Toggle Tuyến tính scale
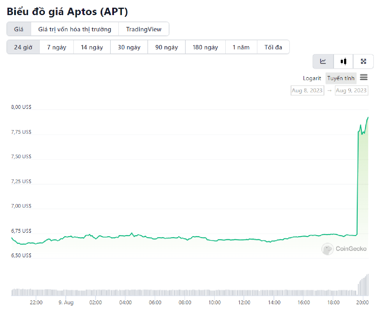The width and height of the screenshot is (379, 312). coord(341,78)
